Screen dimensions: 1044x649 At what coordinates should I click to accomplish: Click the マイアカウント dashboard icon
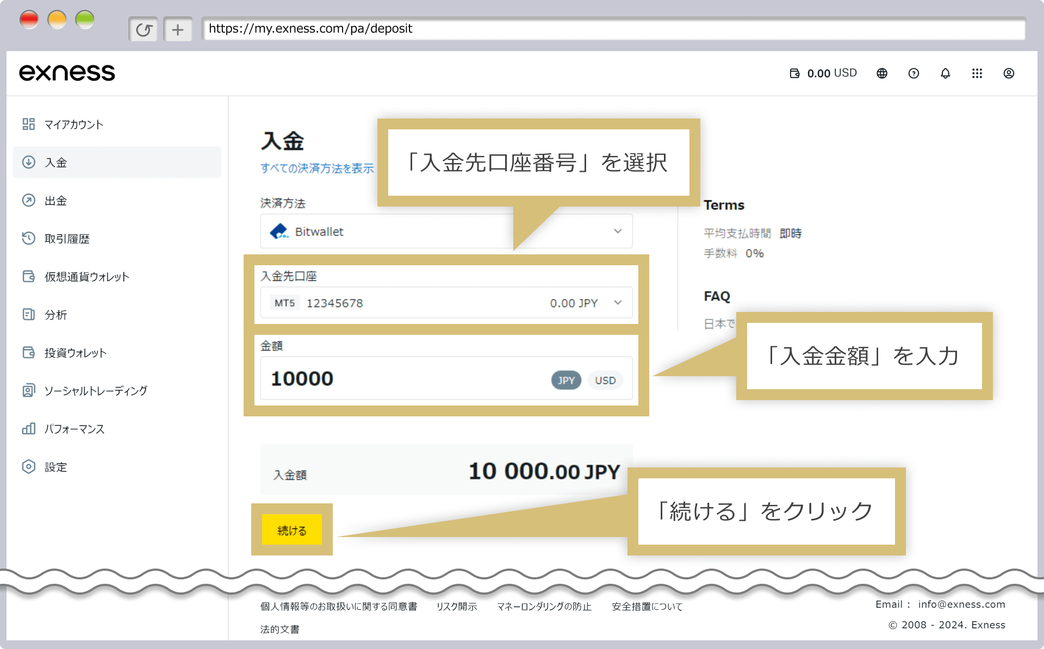click(29, 124)
